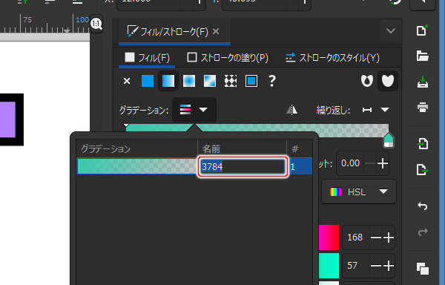
Task: Click the 1:1 zoom button
Action: click(96, 24)
